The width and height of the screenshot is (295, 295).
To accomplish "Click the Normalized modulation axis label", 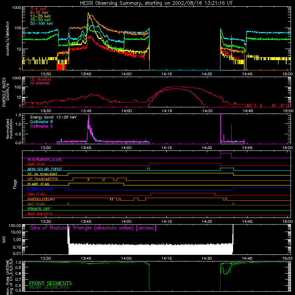I will (9, 129).
